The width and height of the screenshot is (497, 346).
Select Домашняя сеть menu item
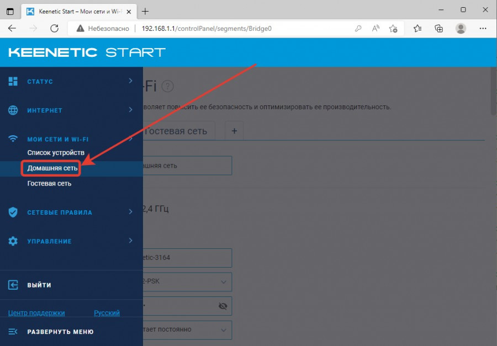point(52,168)
